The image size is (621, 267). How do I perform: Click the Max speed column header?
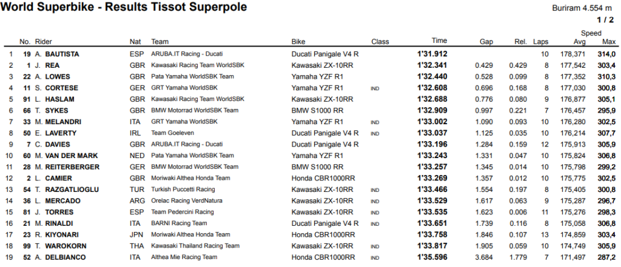[x=609, y=42]
